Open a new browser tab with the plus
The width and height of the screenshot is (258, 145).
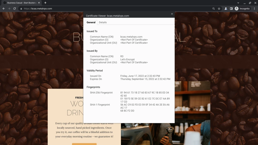tap(45, 3)
